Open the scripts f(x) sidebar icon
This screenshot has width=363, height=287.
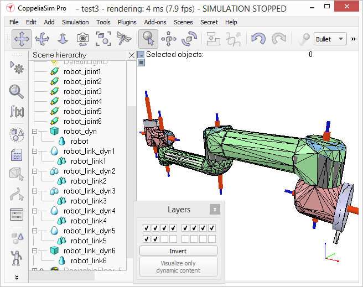tap(17, 111)
